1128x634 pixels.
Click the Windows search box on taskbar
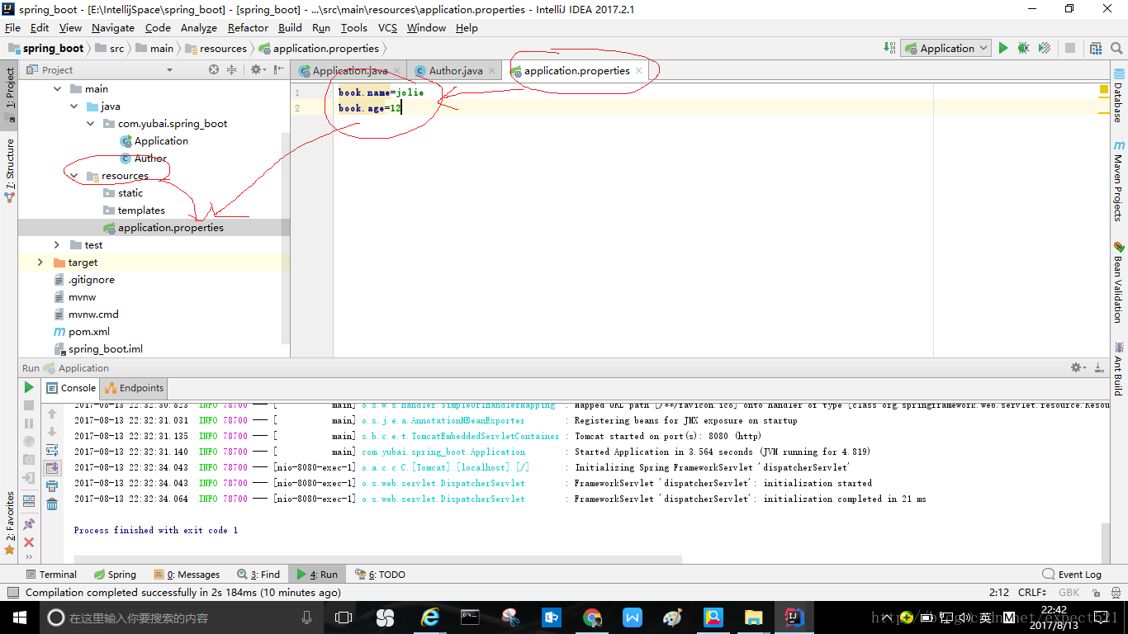(x=180, y=617)
